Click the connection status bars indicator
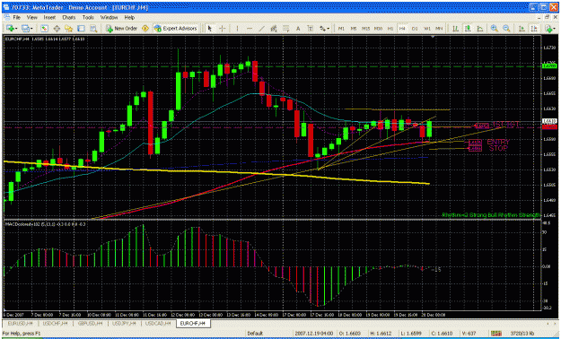This screenshot has width=561, height=339. [x=495, y=334]
